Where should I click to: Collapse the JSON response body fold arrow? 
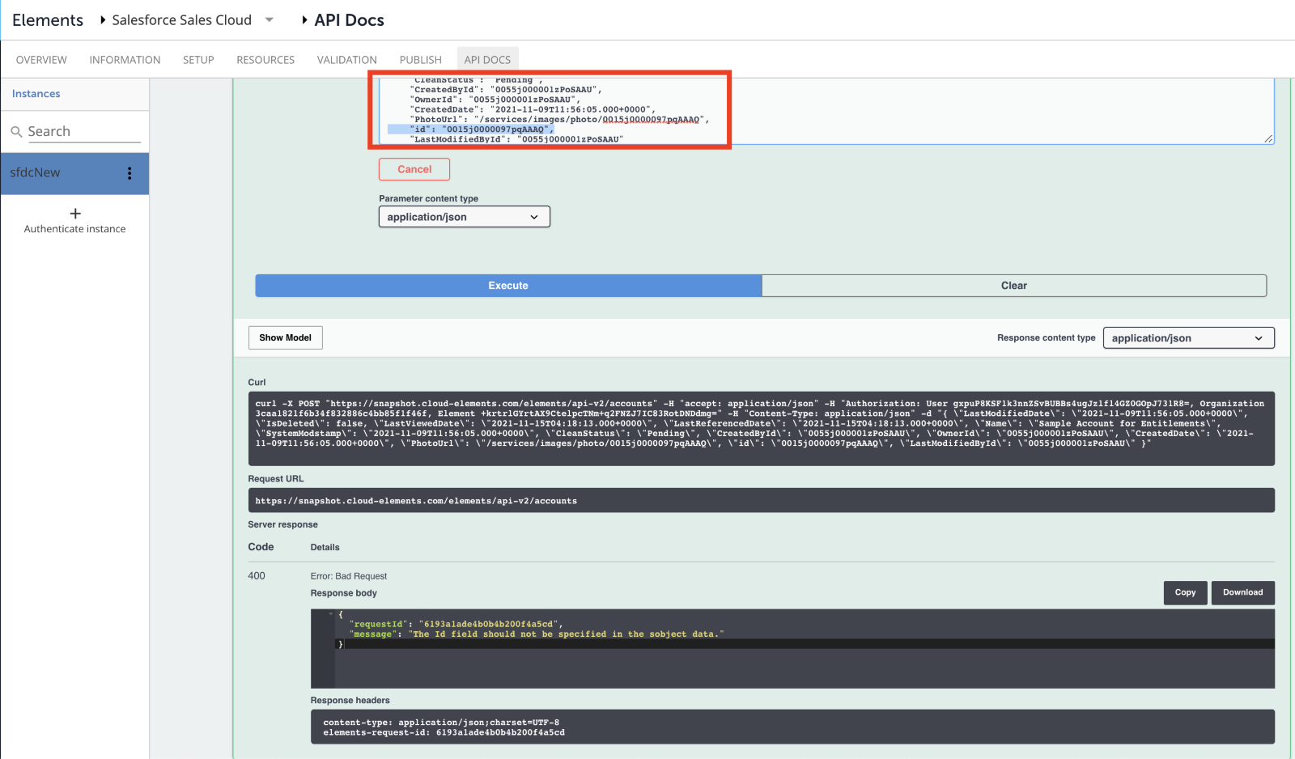click(331, 614)
